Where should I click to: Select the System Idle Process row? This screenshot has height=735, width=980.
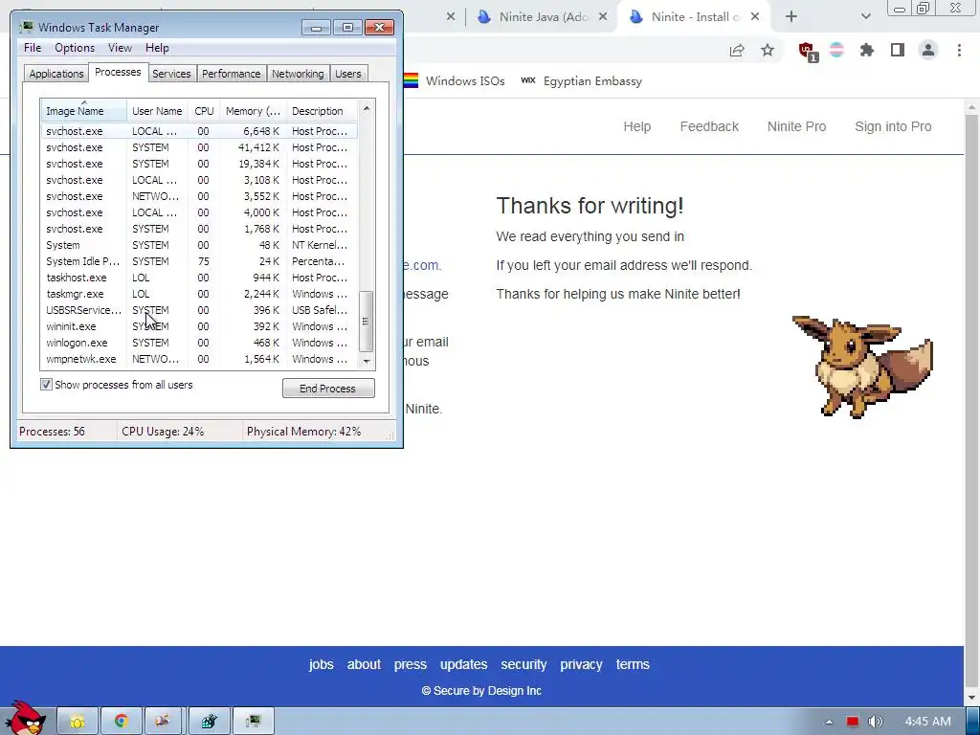[199, 261]
